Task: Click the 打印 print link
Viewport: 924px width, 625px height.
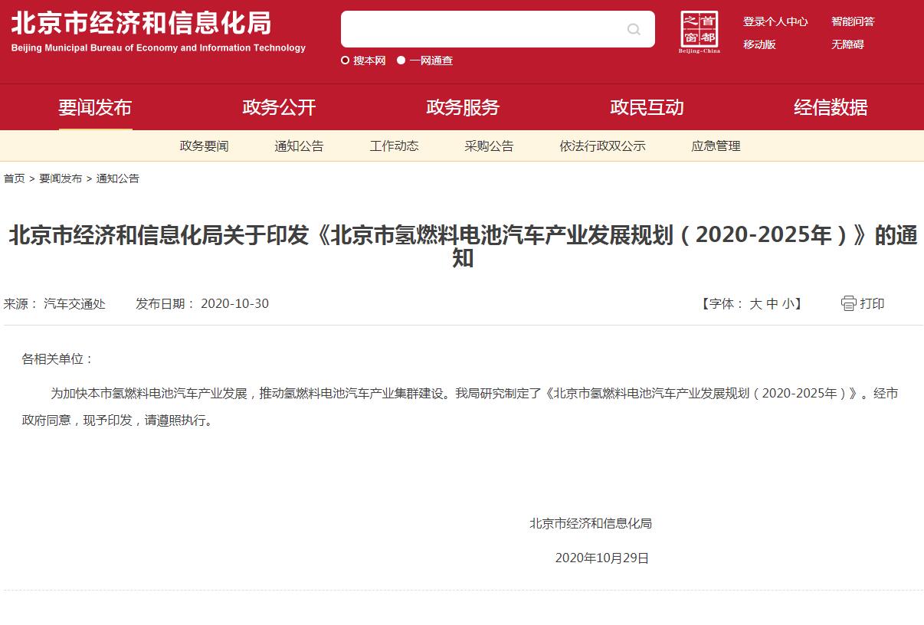Action: pyautogui.click(x=872, y=303)
